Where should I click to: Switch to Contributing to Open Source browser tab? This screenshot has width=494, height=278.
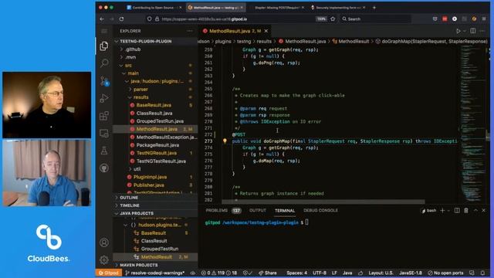point(154,7)
